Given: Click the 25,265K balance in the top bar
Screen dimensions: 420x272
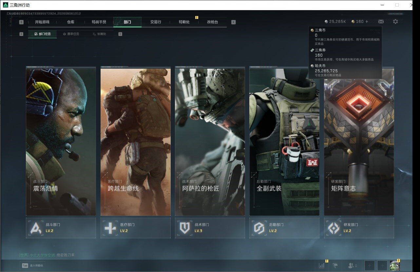Looking at the screenshot, I should point(337,22).
